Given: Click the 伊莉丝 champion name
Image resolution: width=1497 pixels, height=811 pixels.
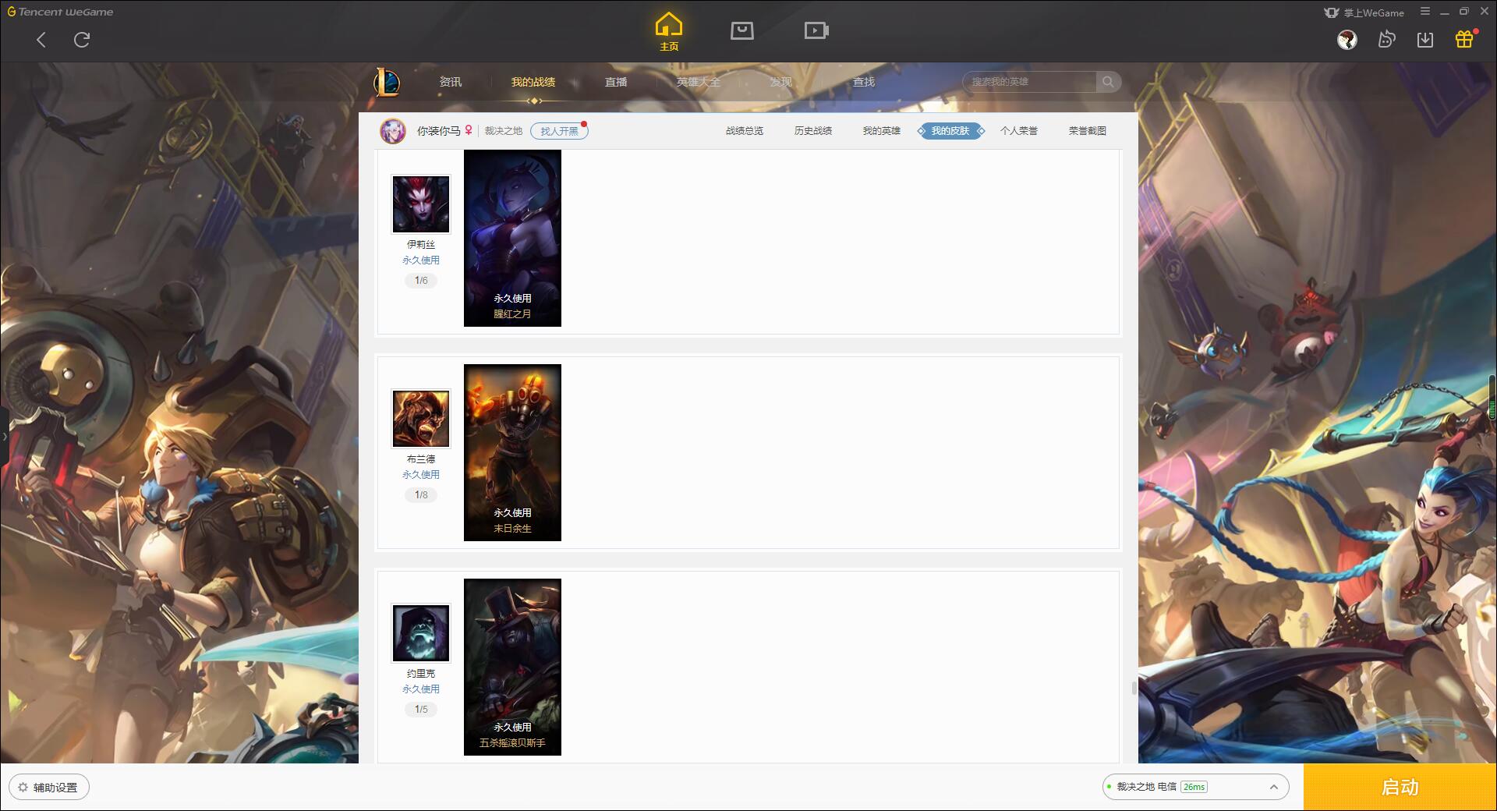Looking at the screenshot, I should point(421,245).
